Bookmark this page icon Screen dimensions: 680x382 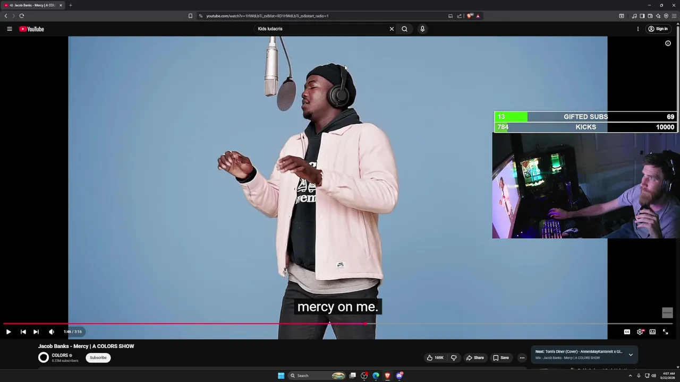(190, 16)
